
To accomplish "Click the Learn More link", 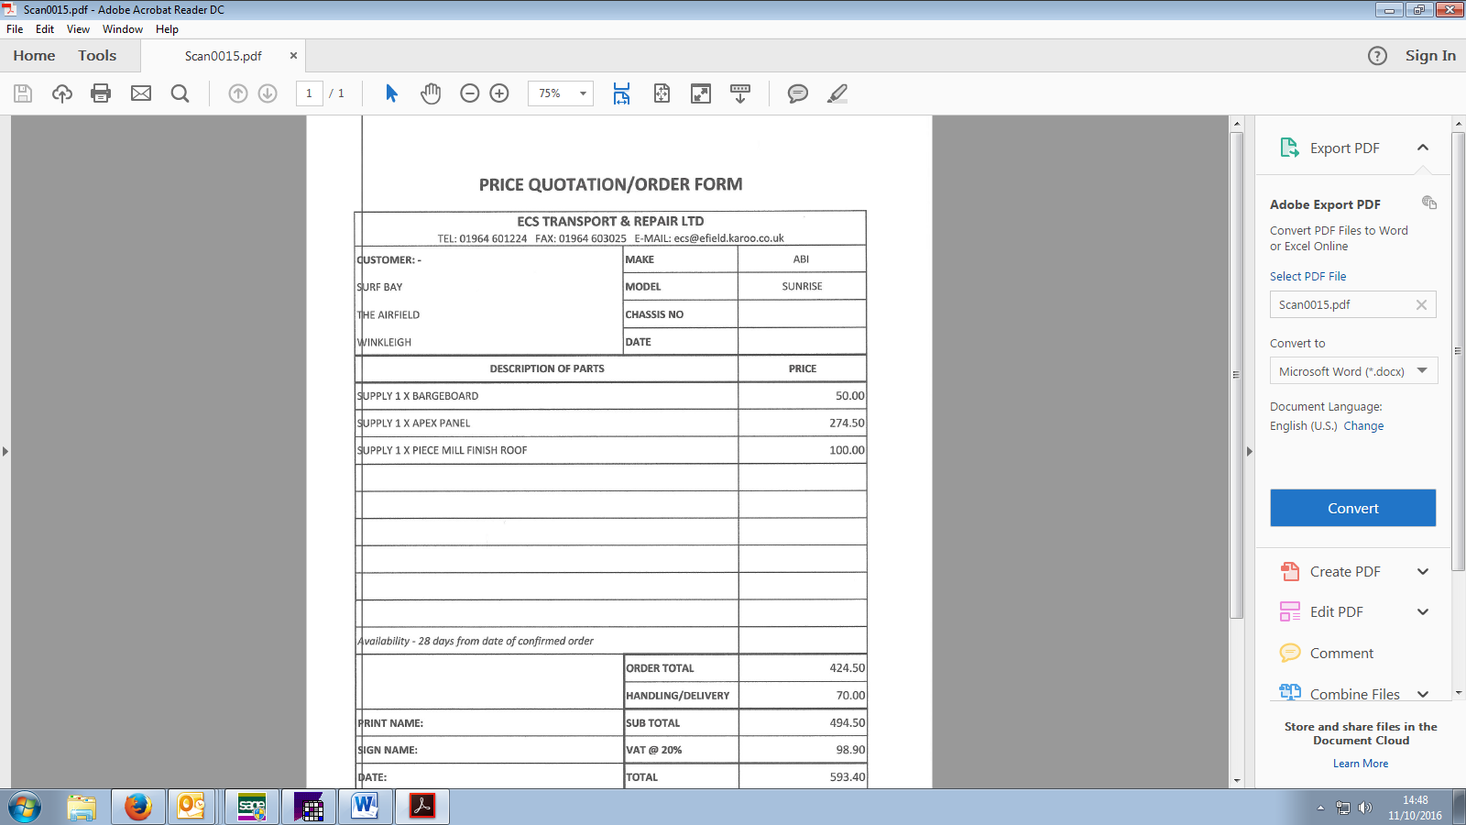I will click(1361, 764).
